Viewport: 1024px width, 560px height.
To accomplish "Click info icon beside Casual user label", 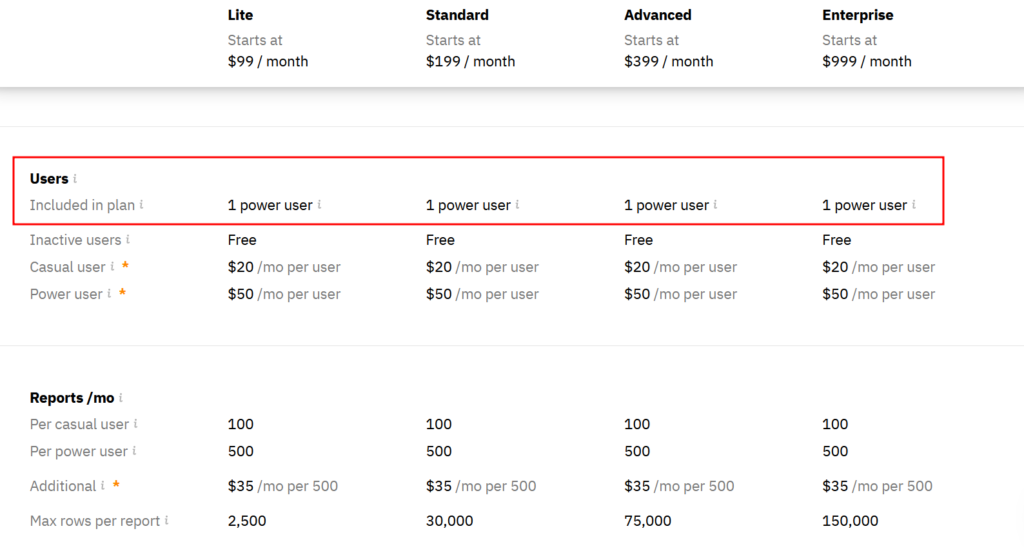I will point(112,266).
